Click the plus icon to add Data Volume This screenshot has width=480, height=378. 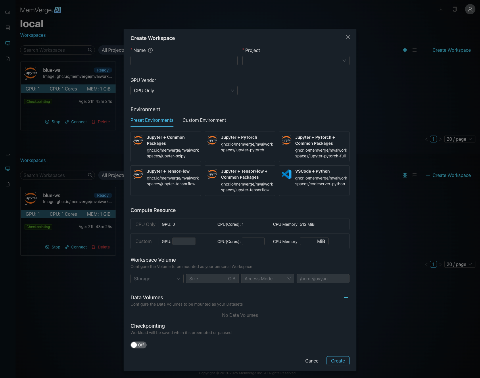346,298
